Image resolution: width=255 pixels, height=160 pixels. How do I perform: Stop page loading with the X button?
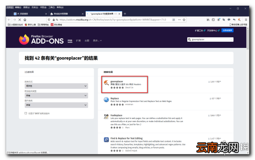point(20,20)
